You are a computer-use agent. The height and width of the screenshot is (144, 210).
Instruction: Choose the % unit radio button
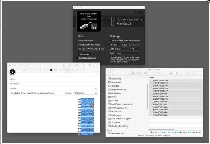click(x=136, y=44)
